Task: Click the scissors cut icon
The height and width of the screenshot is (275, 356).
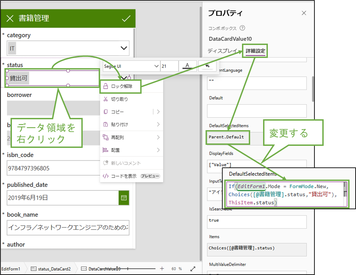Action: pos(106,99)
